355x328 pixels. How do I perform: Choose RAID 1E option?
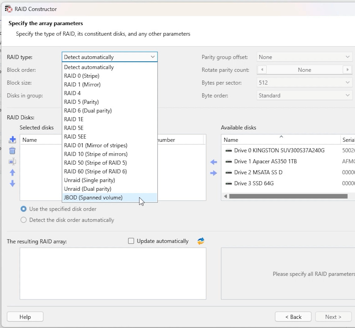[110, 119]
